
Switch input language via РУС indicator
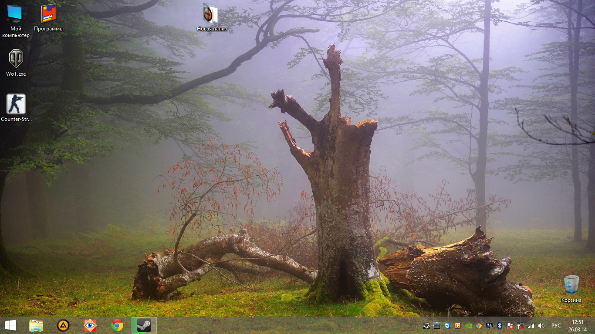[556, 326]
